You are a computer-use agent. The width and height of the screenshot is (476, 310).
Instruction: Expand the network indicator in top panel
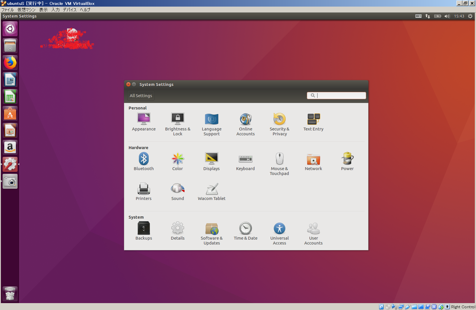coord(428,16)
